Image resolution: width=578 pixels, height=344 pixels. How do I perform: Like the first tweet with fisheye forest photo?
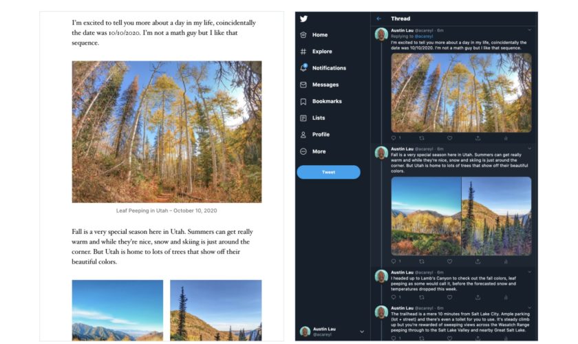pos(449,138)
